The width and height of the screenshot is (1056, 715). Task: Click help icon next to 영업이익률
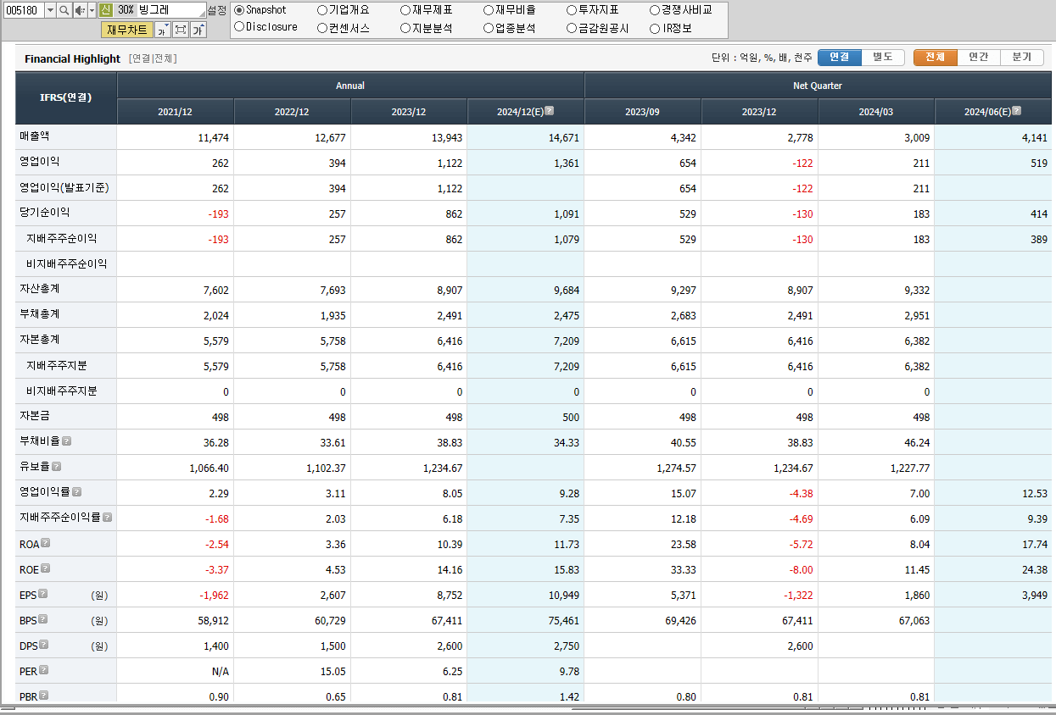click(x=76, y=491)
